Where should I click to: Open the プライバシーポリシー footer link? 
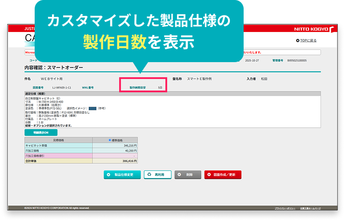point(285,208)
